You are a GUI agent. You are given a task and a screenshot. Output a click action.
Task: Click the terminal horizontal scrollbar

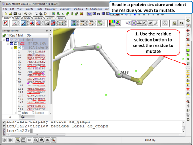(38, 135)
